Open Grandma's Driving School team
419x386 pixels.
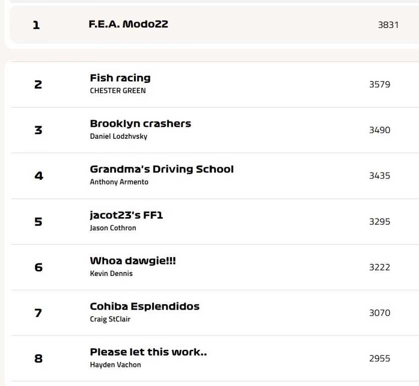click(x=161, y=169)
